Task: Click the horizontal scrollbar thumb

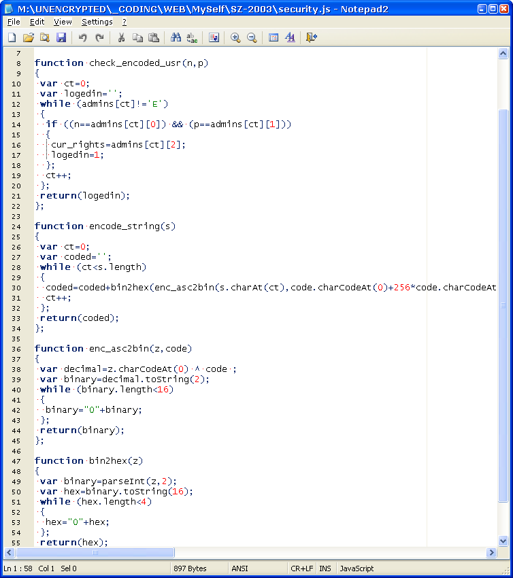Action: pos(95,553)
